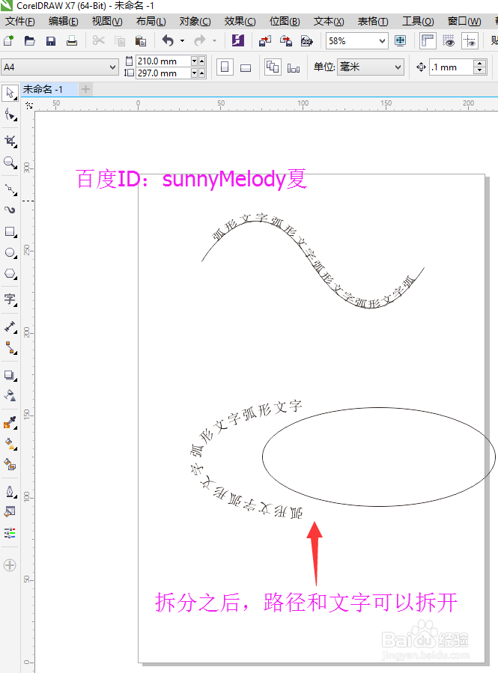Undo the last action
Screen dimensions: 498x673
(168, 40)
